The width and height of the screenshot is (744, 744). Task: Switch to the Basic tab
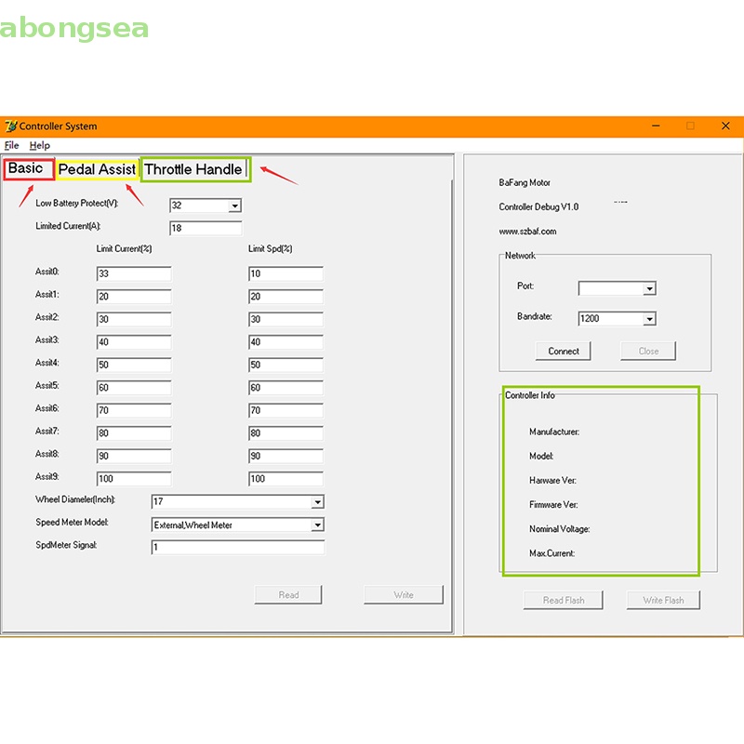pos(27,169)
